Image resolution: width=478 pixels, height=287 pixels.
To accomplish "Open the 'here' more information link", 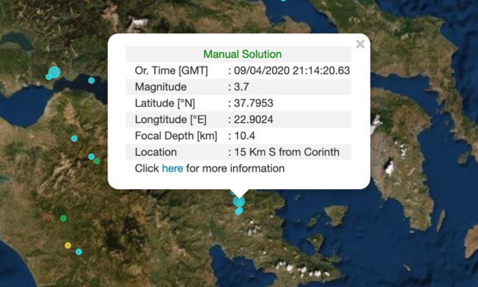I will (x=173, y=169).
